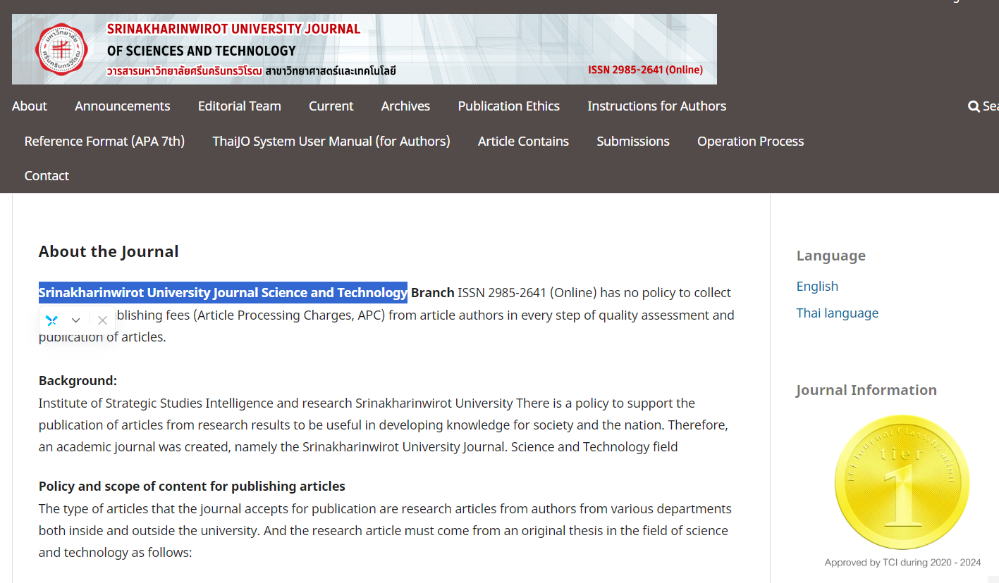Click the university seal logo in banner
Image resolution: width=999 pixels, height=583 pixels.
click(x=61, y=49)
